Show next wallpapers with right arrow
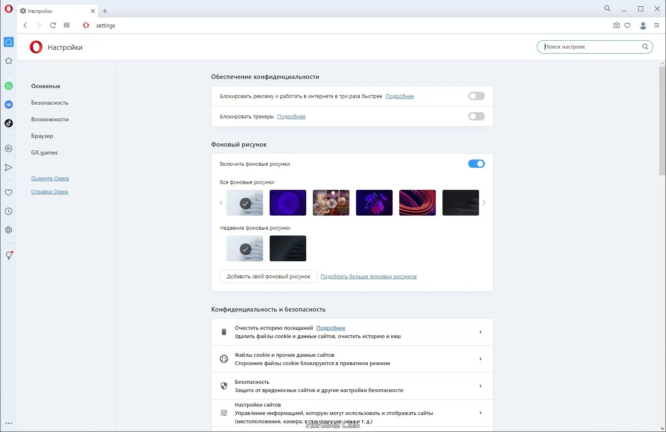 [484, 203]
